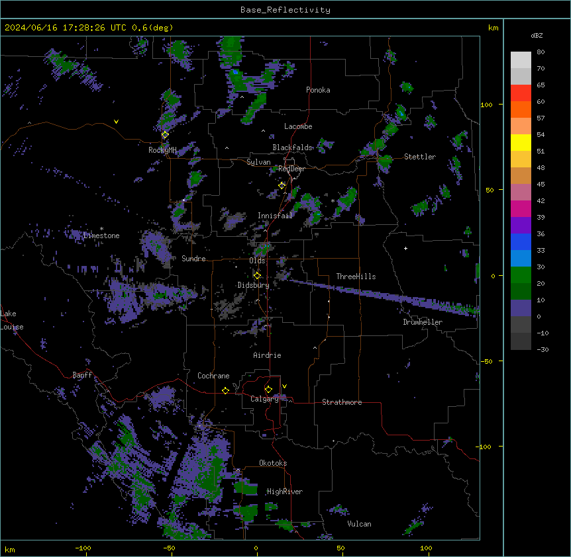Click the Sylvan label

258,162
